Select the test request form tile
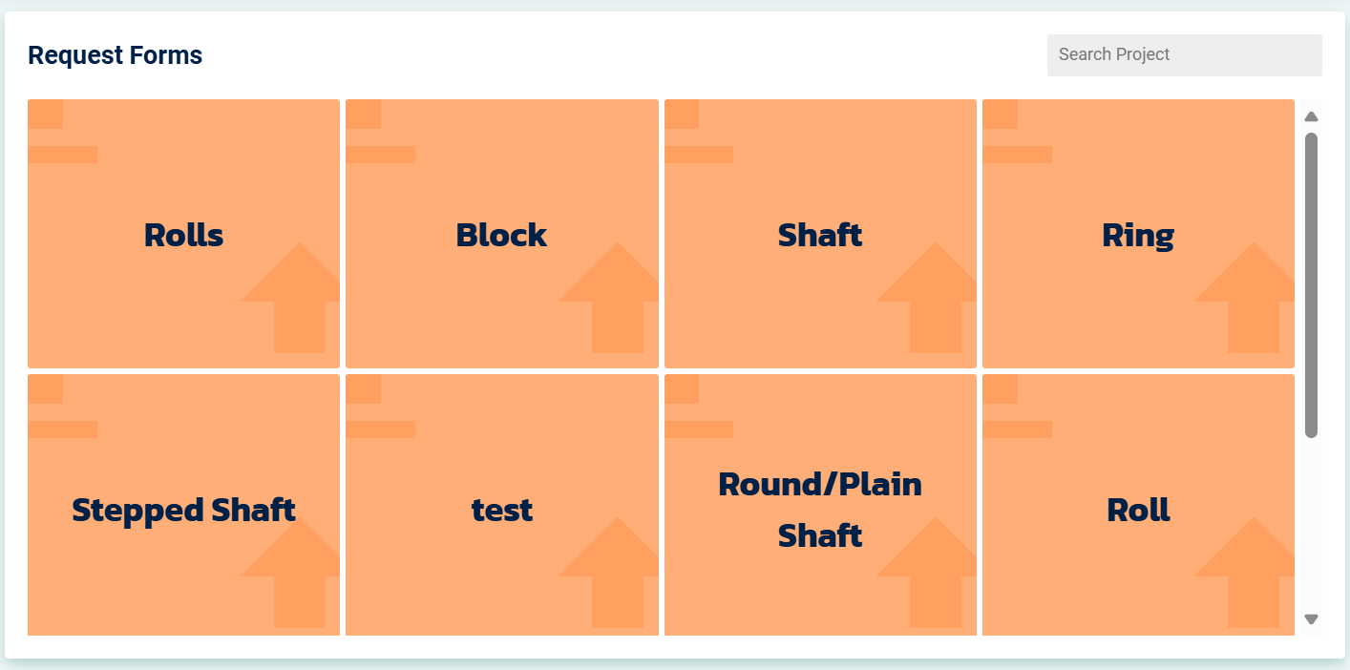 501,510
